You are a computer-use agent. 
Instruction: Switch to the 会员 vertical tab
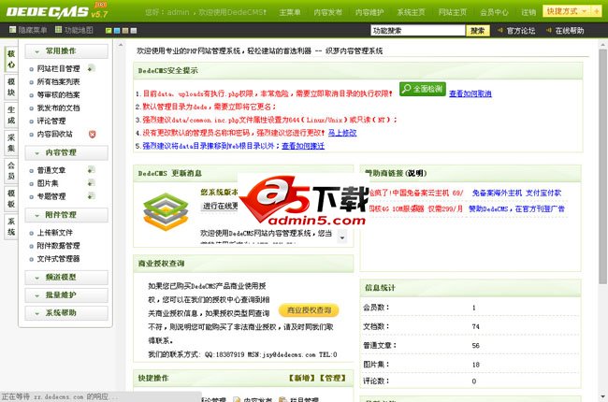tap(11, 170)
